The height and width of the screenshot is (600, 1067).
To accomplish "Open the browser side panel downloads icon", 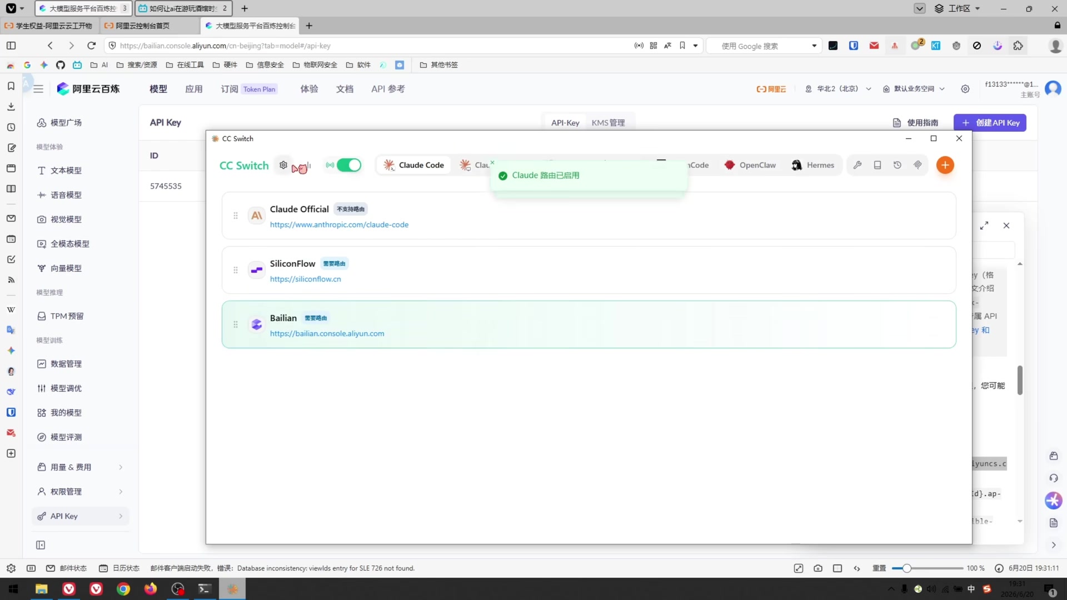I will point(11,107).
